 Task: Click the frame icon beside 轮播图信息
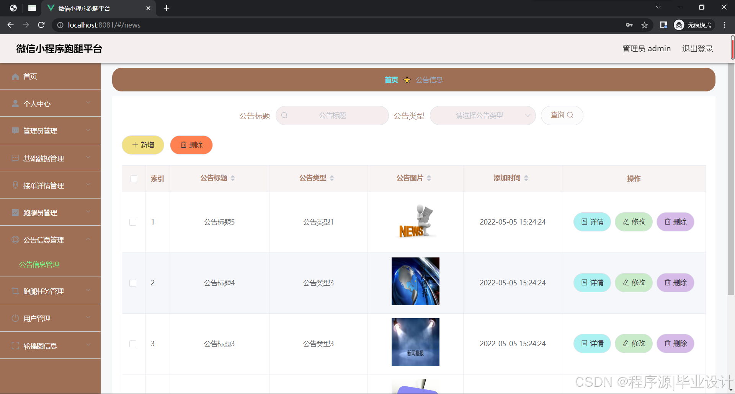[x=15, y=346]
